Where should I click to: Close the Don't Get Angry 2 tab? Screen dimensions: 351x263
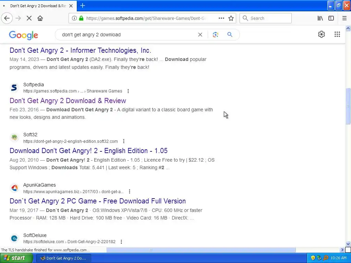(71, 6)
